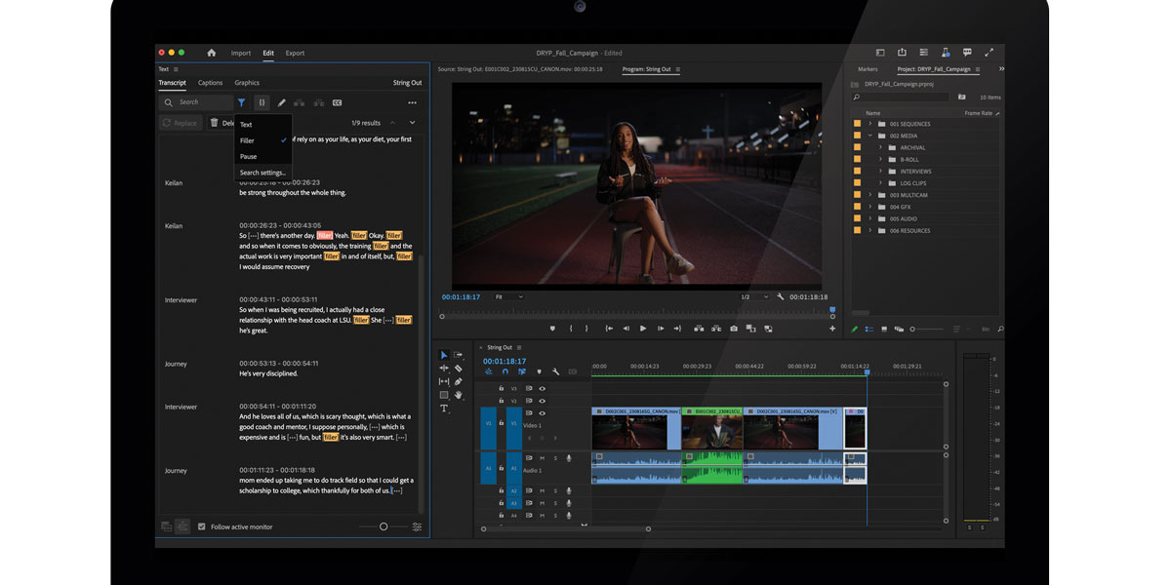
Task: Hide the V1 track with eye icon
Action: [543, 413]
